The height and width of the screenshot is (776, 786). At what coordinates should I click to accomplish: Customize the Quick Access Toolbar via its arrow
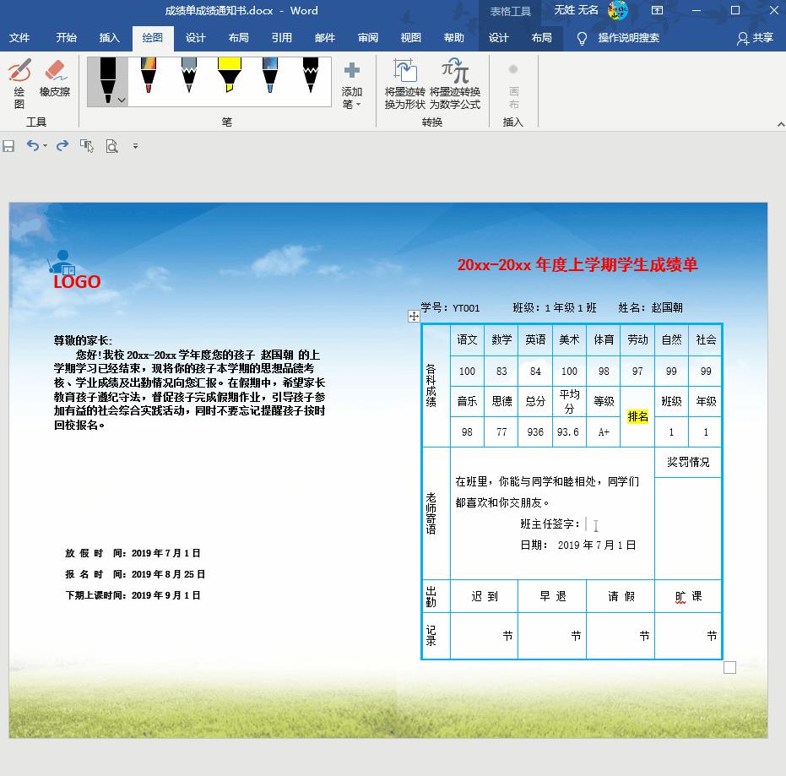[135, 146]
